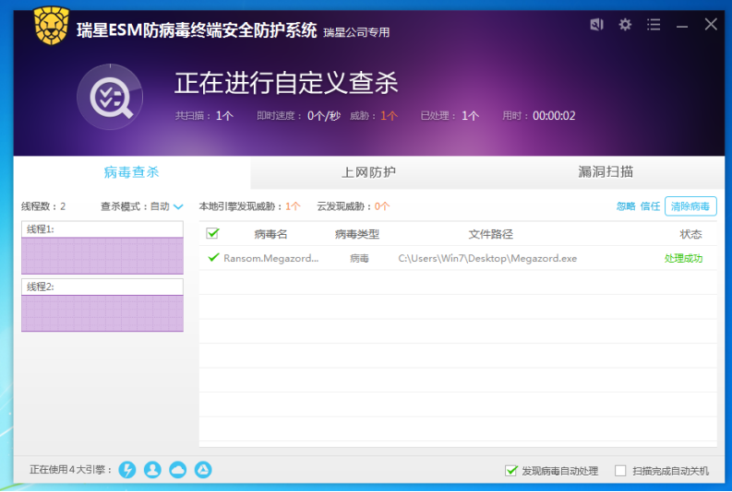
Task: Click the 文件路径 column header
Action: point(491,234)
